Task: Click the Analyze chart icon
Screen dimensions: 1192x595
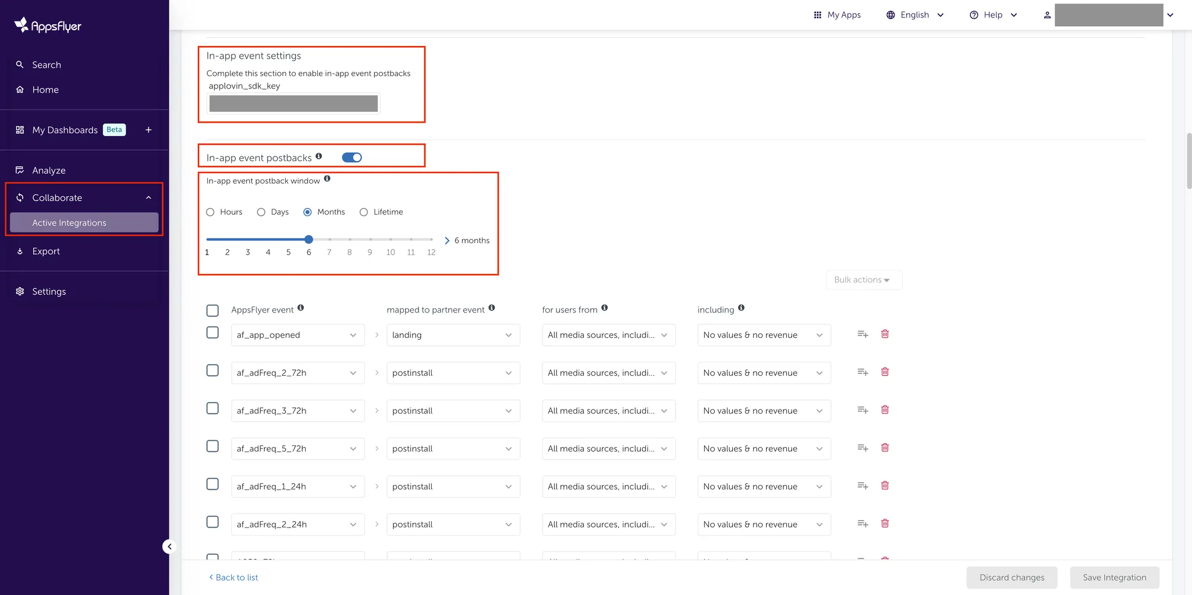Action: point(20,170)
